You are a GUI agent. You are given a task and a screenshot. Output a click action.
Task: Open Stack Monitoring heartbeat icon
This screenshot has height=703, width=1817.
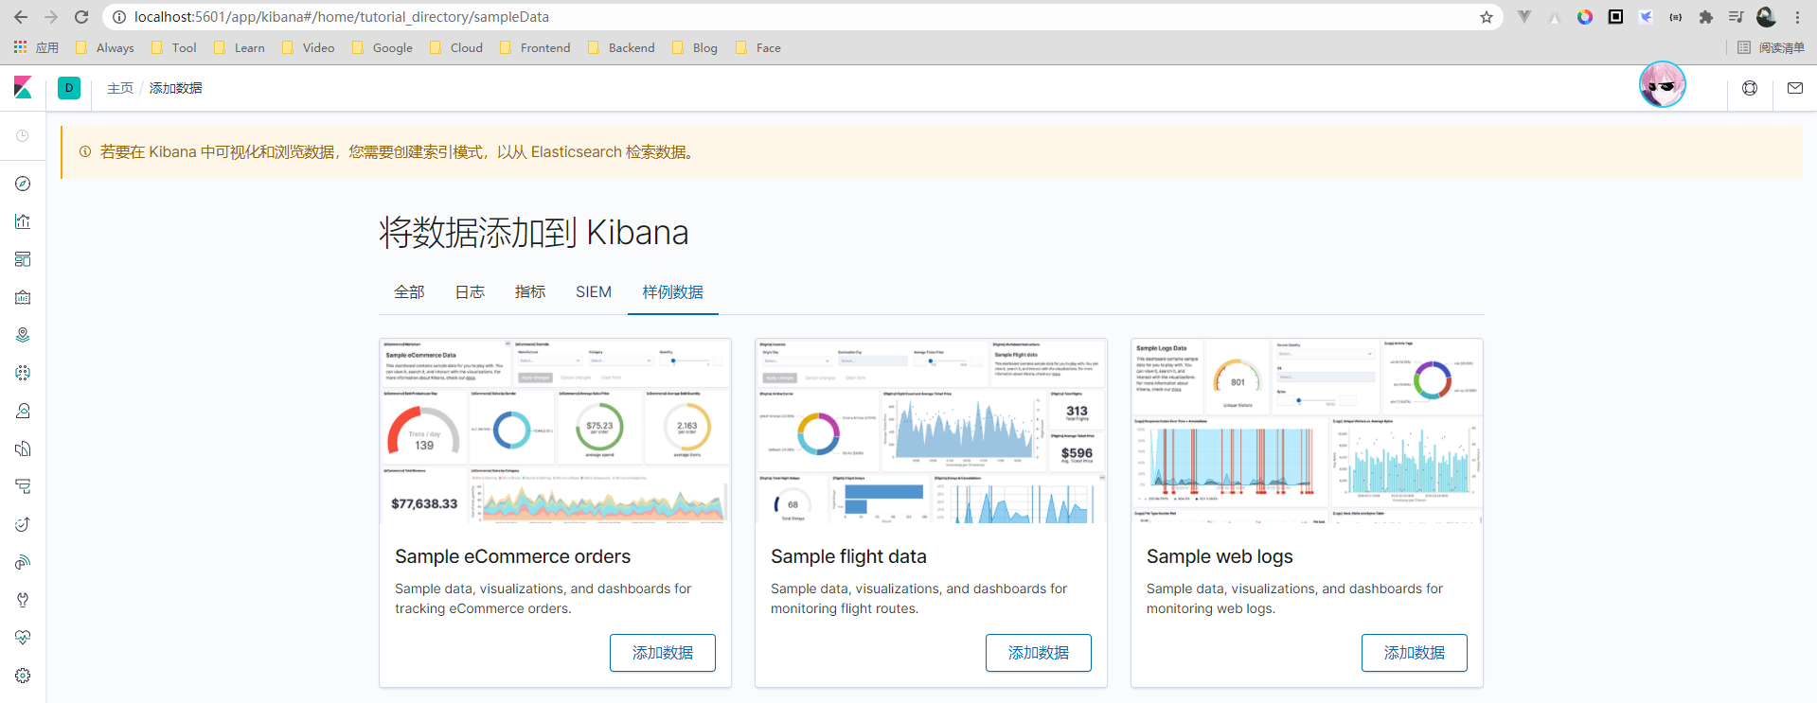click(x=23, y=638)
